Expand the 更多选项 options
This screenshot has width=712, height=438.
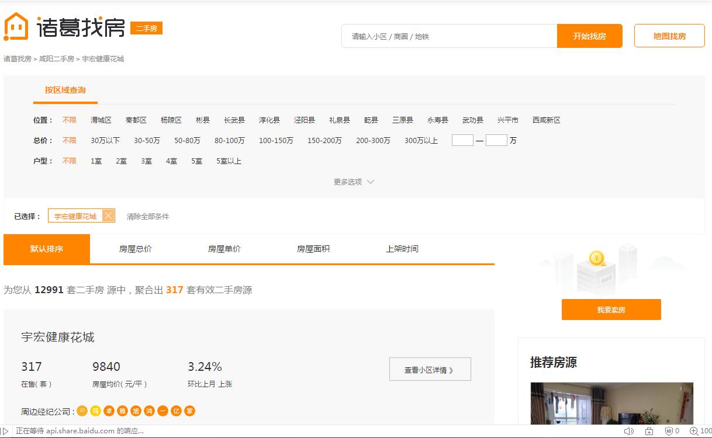click(x=353, y=182)
